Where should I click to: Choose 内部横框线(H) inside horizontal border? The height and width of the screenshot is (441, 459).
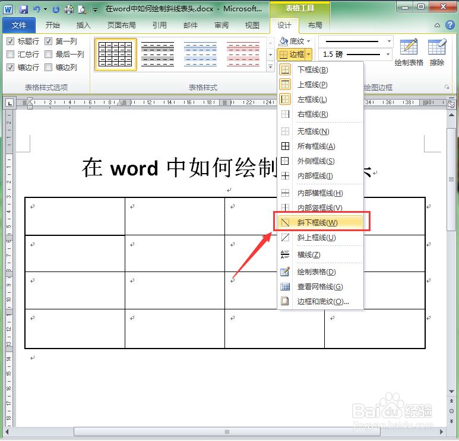[320, 193]
